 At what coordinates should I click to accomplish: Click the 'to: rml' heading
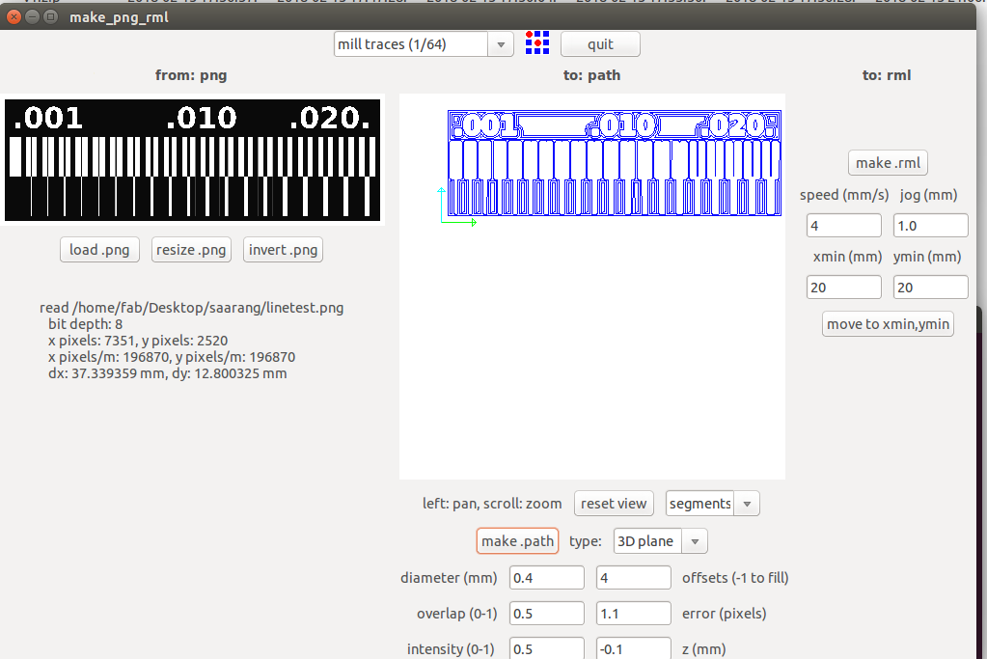pyautogui.click(x=887, y=75)
